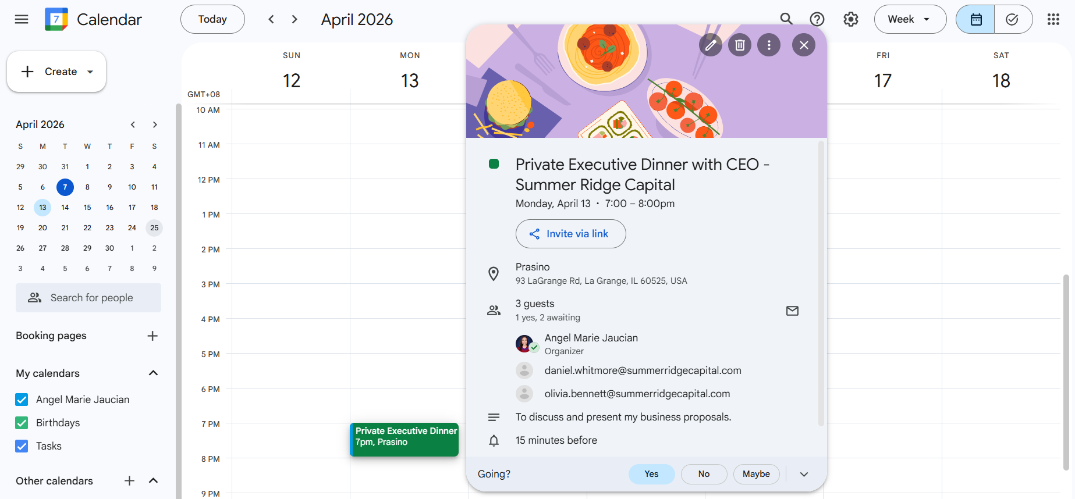Switch to Tasks view icon
This screenshot has height=499, width=1075.
pos(1013,19)
